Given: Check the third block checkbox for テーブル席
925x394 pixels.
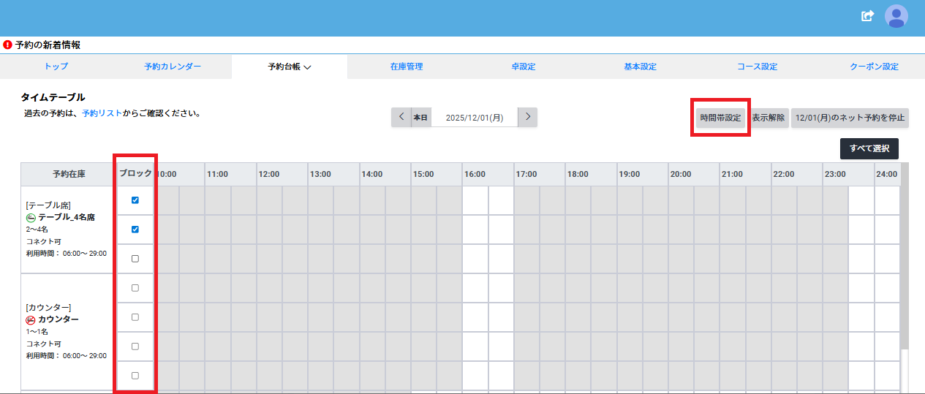Looking at the screenshot, I should [135, 259].
